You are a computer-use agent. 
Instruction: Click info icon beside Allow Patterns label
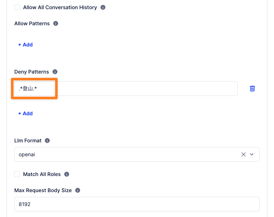[56, 23]
